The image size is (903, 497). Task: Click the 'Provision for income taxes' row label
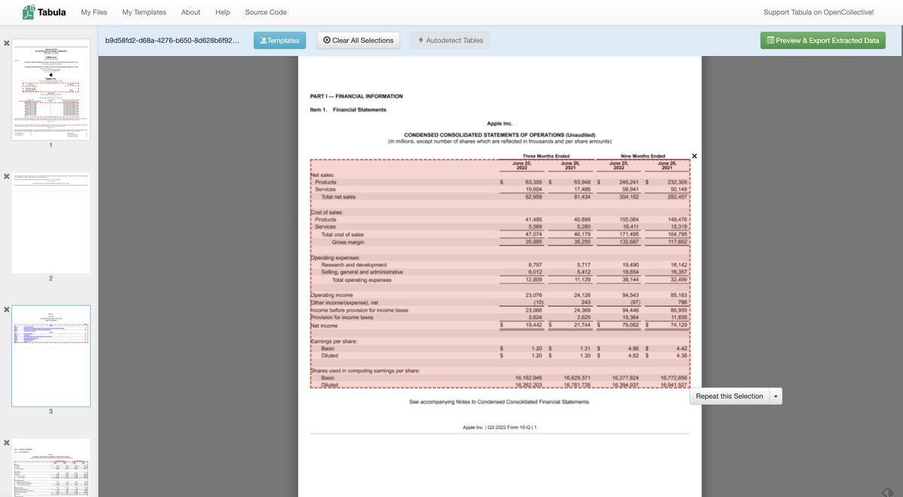342,318
